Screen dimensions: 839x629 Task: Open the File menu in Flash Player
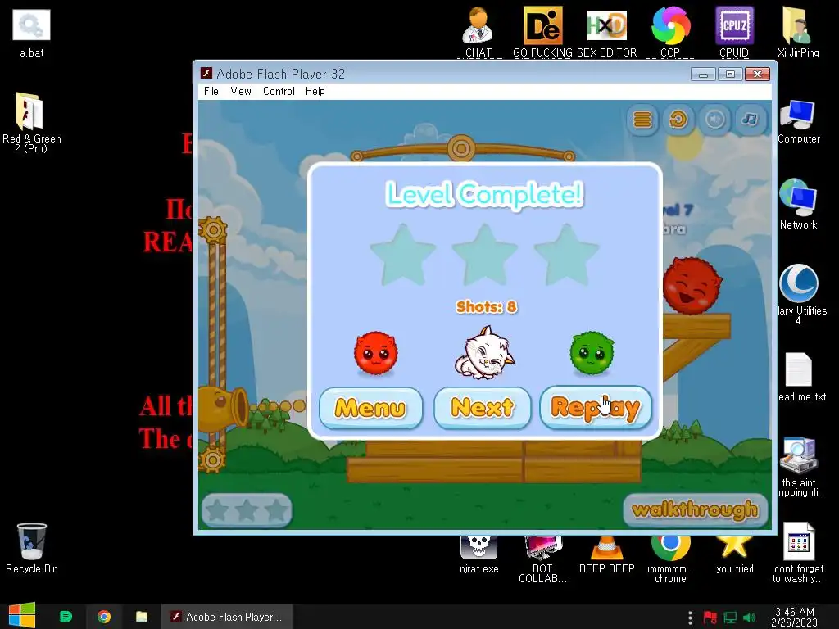pyautogui.click(x=211, y=91)
